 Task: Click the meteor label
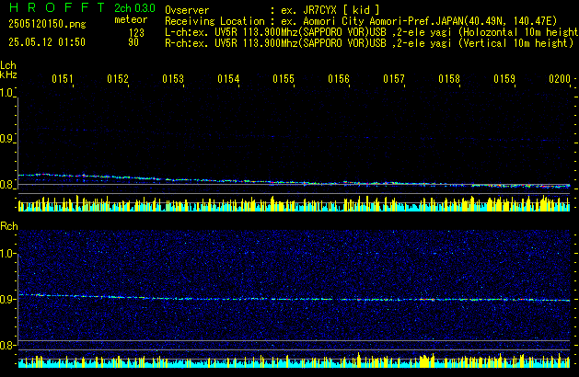(131, 19)
